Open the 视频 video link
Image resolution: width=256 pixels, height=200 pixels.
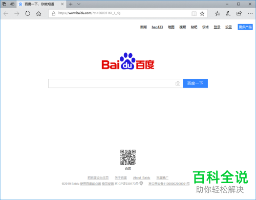(183, 27)
